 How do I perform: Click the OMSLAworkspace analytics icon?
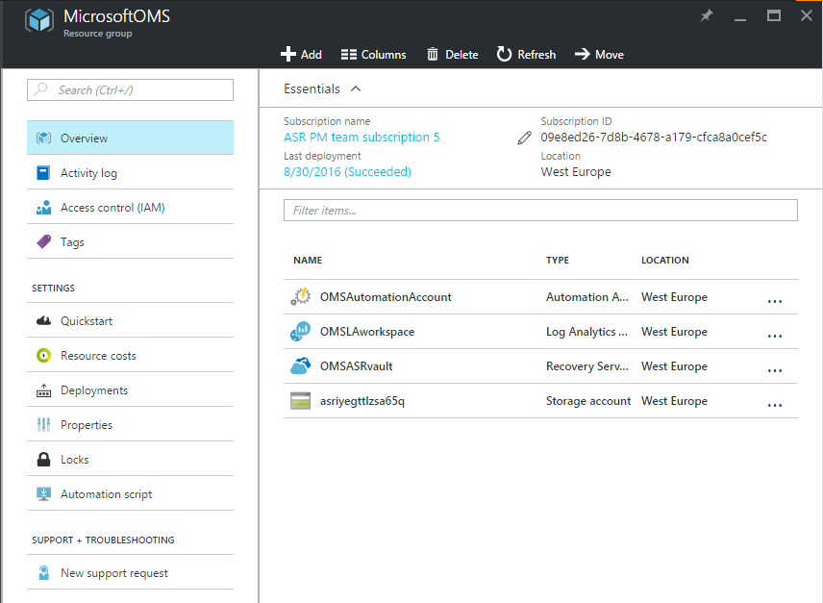click(x=300, y=332)
